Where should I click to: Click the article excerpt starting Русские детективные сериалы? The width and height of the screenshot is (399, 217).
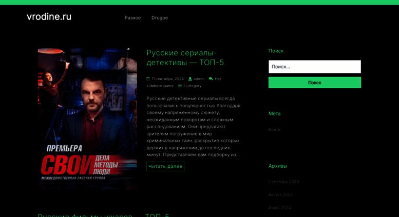[x=194, y=127]
